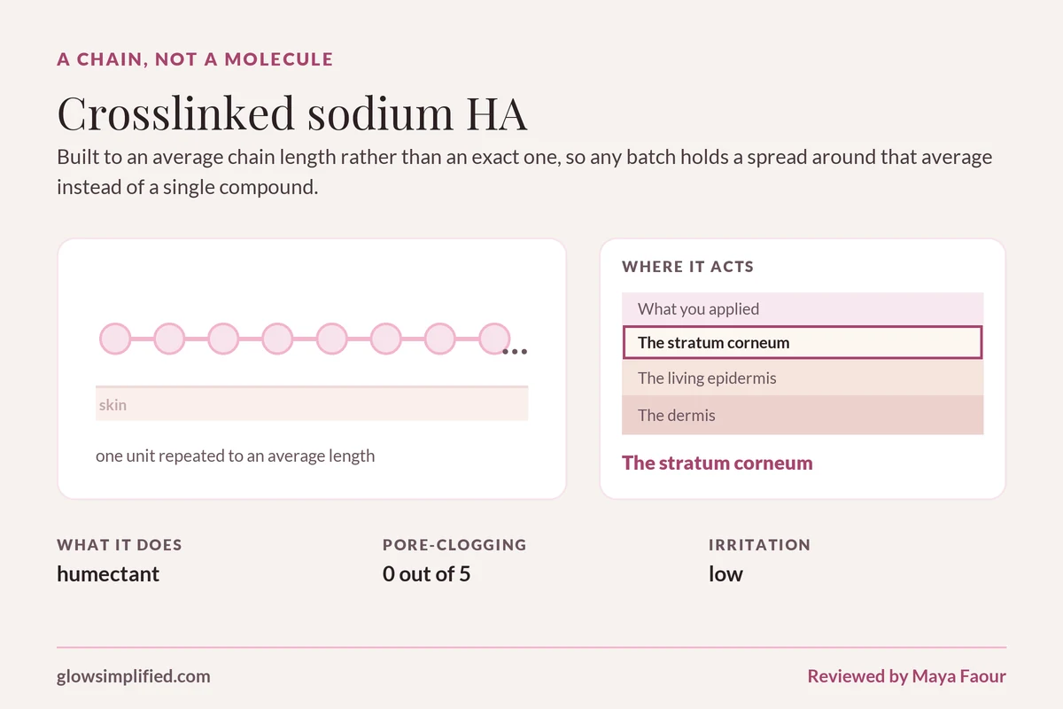Click the 'low' irritation value
This screenshot has width=1063, height=709.
[725, 574]
